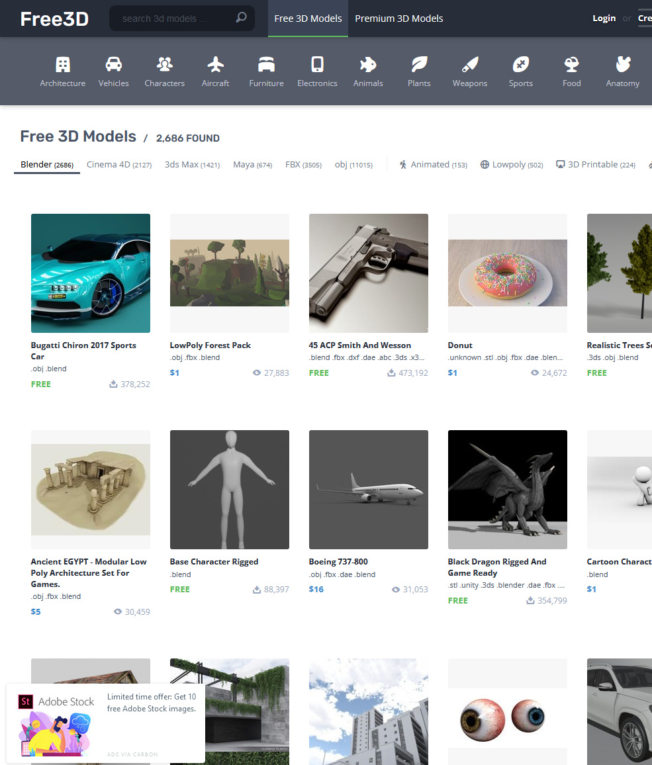The height and width of the screenshot is (765, 652).
Task: Click download icon for Base Character Rigged
Action: tap(257, 590)
